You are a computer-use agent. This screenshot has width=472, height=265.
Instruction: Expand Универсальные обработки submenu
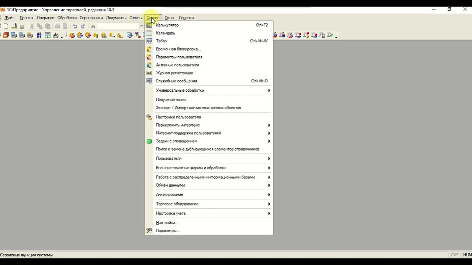pos(209,91)
